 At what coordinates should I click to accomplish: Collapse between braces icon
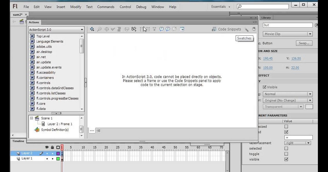click(x=142, y=29)
